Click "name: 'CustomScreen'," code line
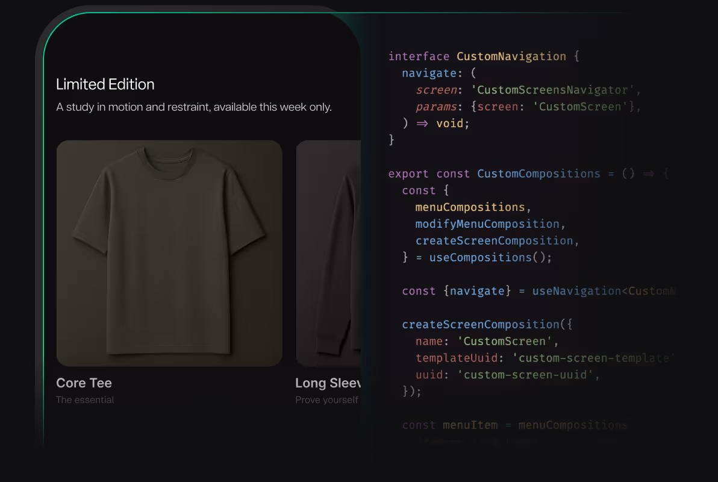The image size is (718, 482). (x=487, y=342)
